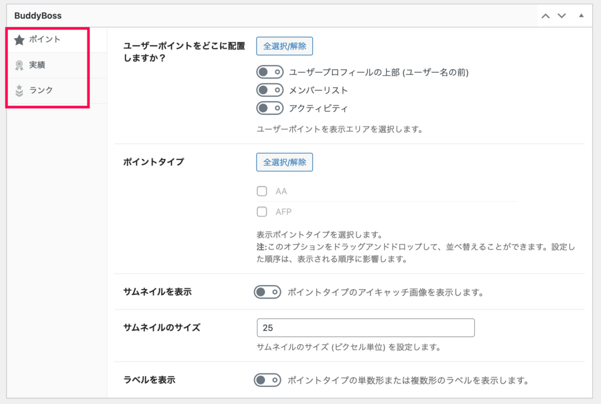Image resolution: width=601 pixels, height=404 pixels.
Task: Click description ポイントタイプの単数形または複数形のラベルを表示します。
Action: [408, 381]
